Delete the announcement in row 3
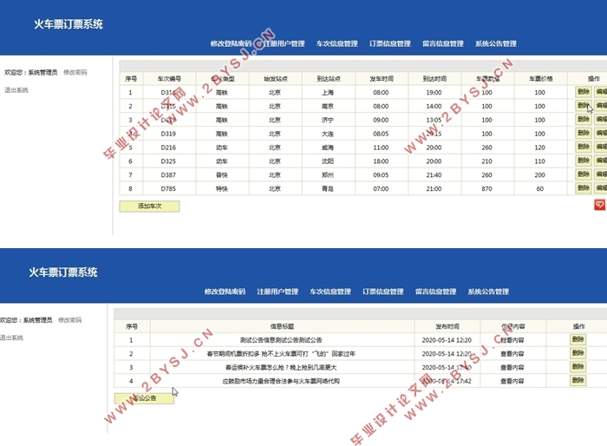 578,366
